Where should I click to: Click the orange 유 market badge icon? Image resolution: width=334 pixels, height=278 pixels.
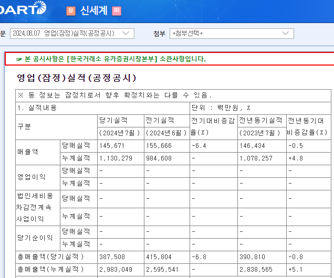click(x=71, y=11)
